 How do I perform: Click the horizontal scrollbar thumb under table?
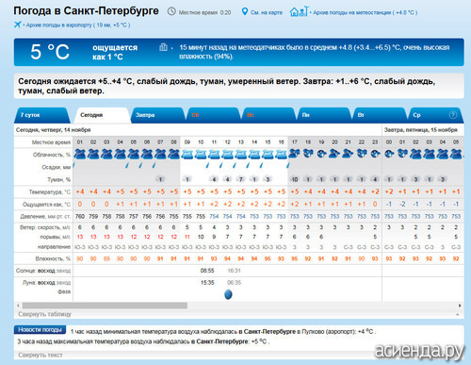tap(105, 306)
